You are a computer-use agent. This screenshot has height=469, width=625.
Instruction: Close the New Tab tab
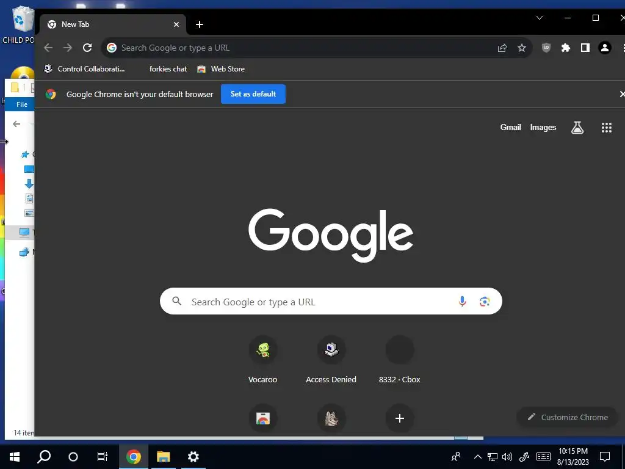(x=176, y=24)
